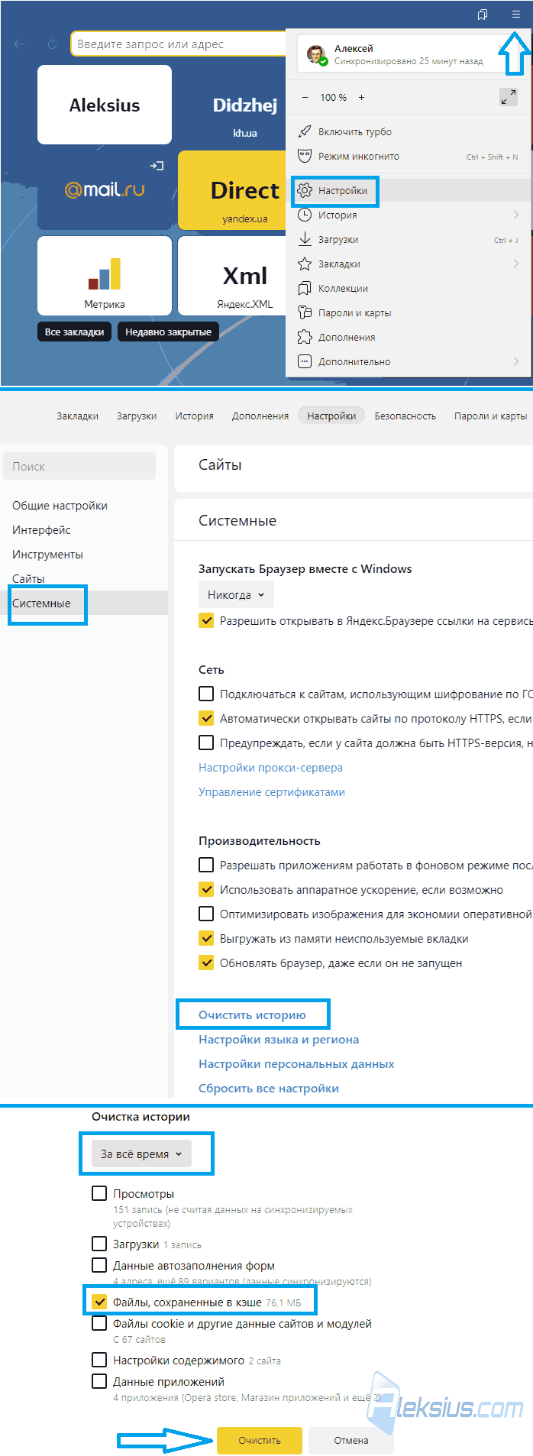This screenshot has width=533, height=1456.
Task: Go back with the left arrow icon
Action: (20, 44)
